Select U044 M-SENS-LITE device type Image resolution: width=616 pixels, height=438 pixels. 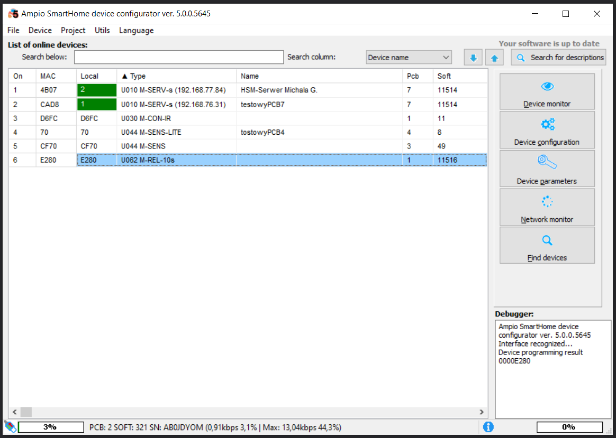(151, 133)
